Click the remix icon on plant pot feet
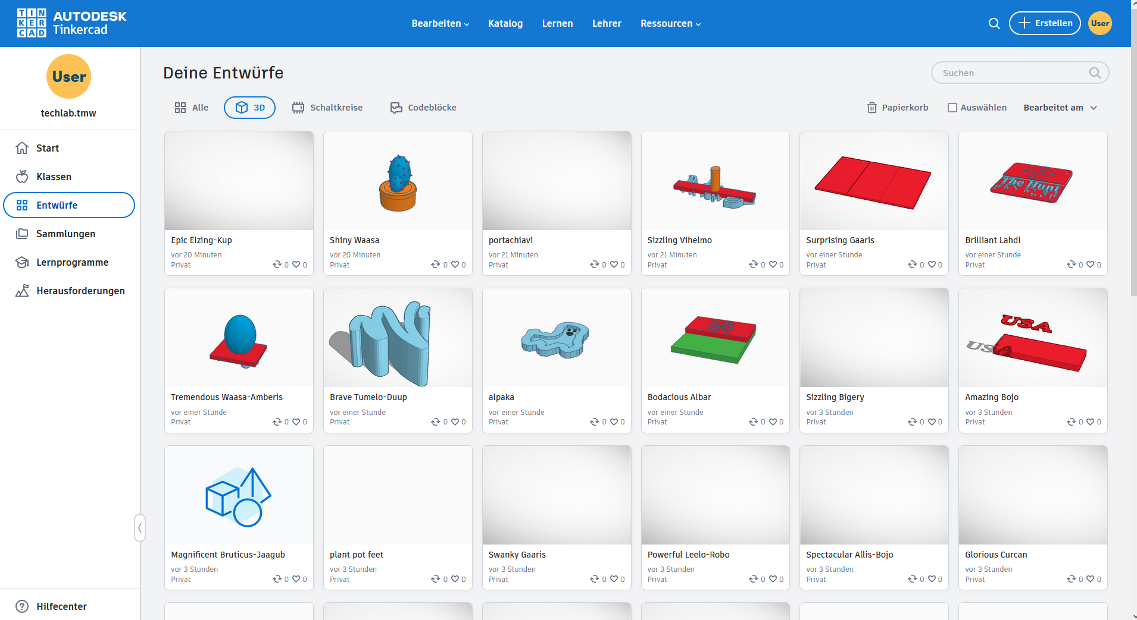 pos(435,579)
